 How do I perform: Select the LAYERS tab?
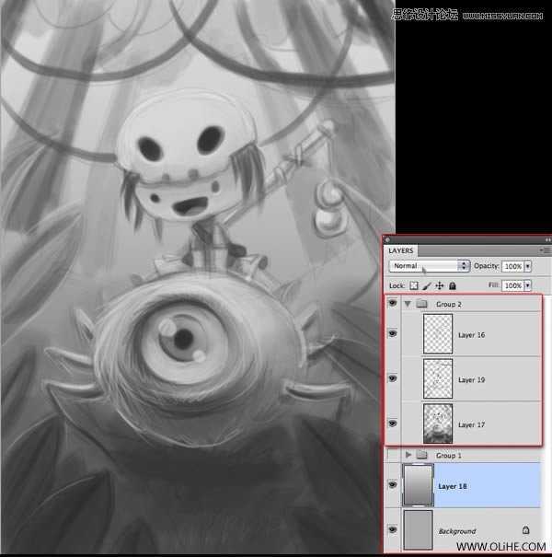(x=401, y=250)
